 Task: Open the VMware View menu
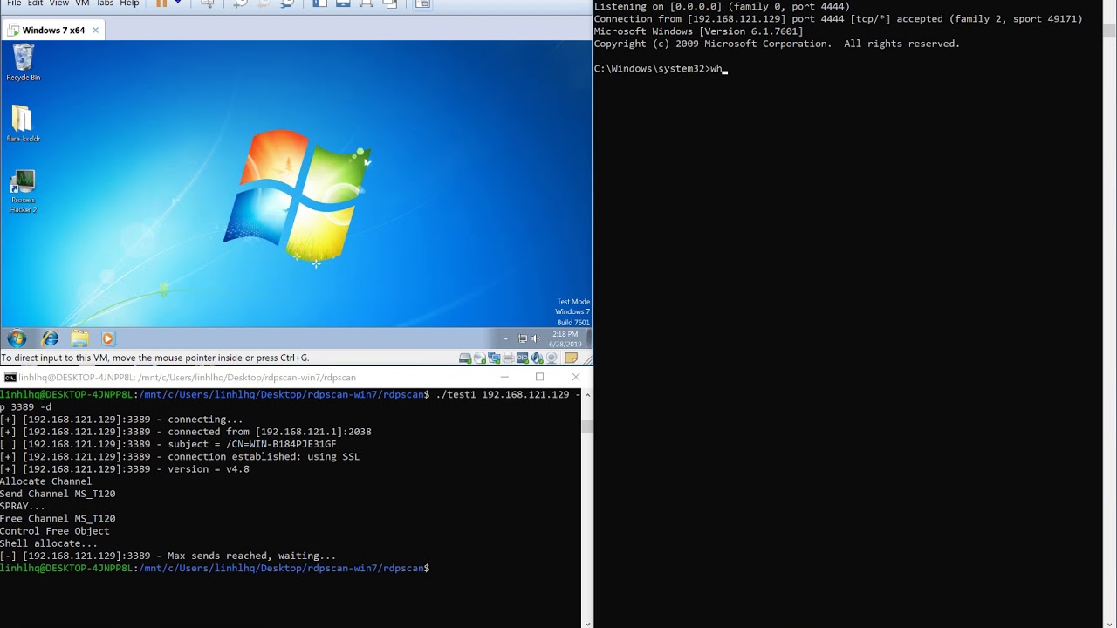pos(58,3)
